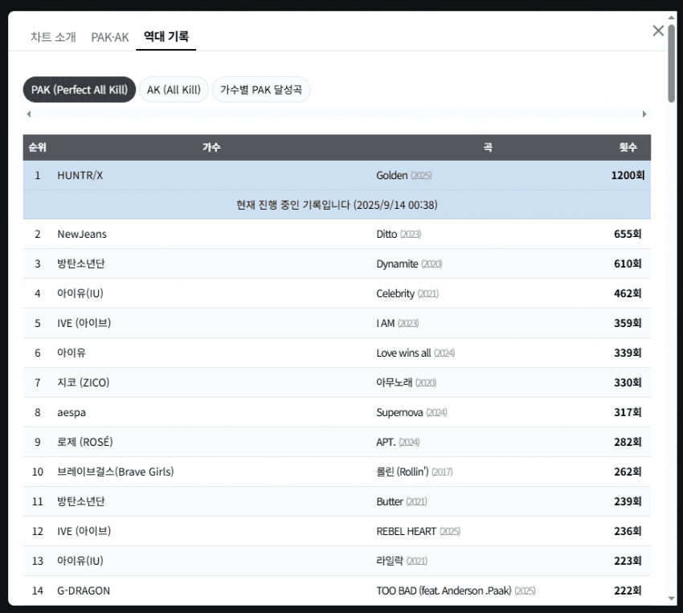Click the HUNTR/X artist name
This screenshot has width=683, height=613.
pos(80,175)
